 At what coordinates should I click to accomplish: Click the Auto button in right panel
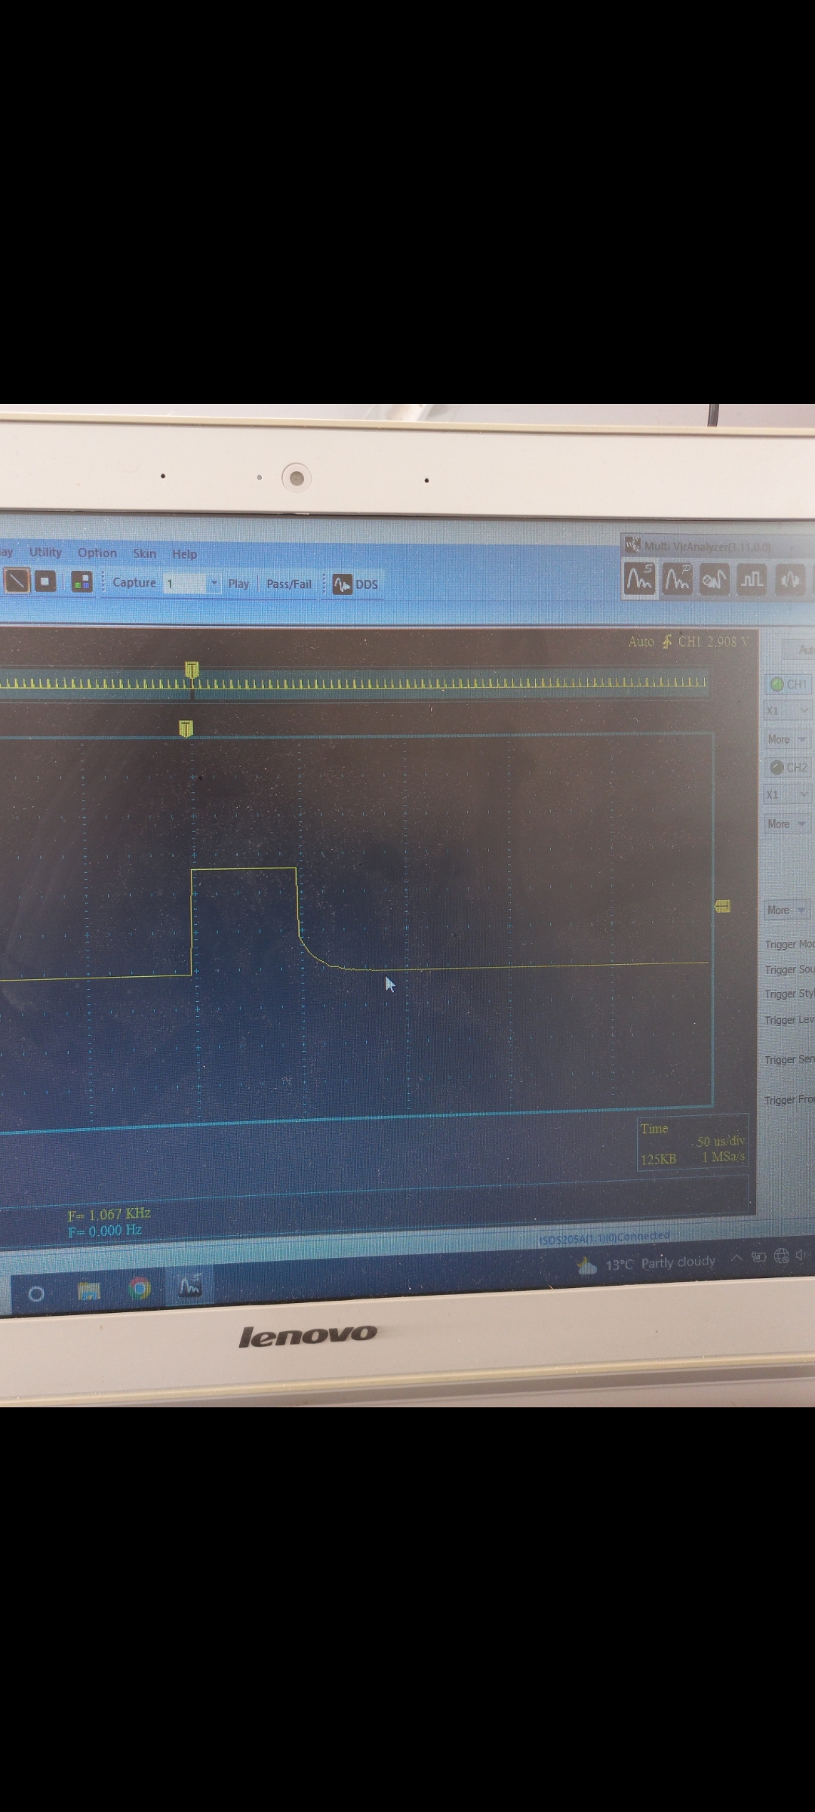[x=800, y=649]
